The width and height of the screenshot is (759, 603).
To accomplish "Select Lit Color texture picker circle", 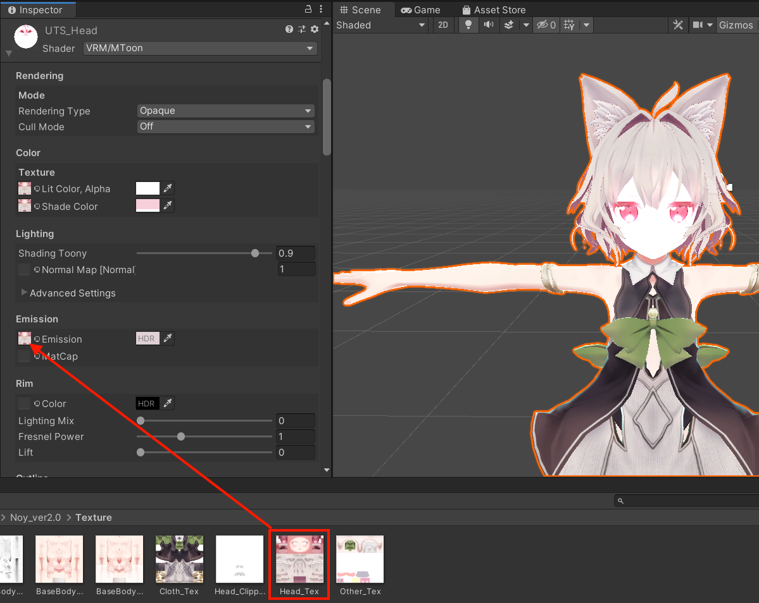I will (37, 188).
